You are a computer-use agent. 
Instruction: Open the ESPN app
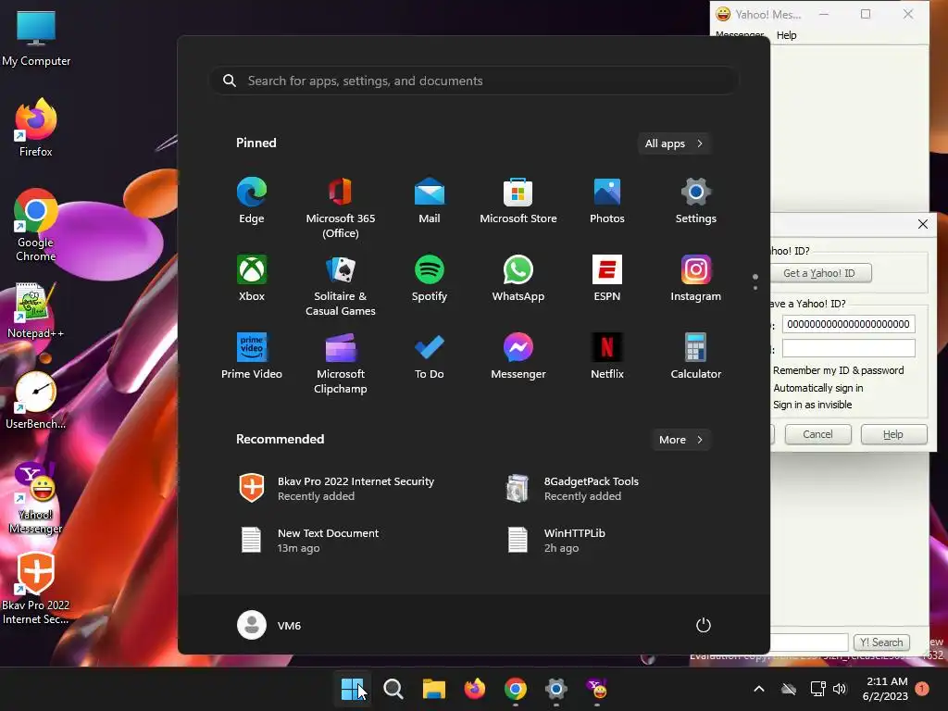click(x=607, y=279)
